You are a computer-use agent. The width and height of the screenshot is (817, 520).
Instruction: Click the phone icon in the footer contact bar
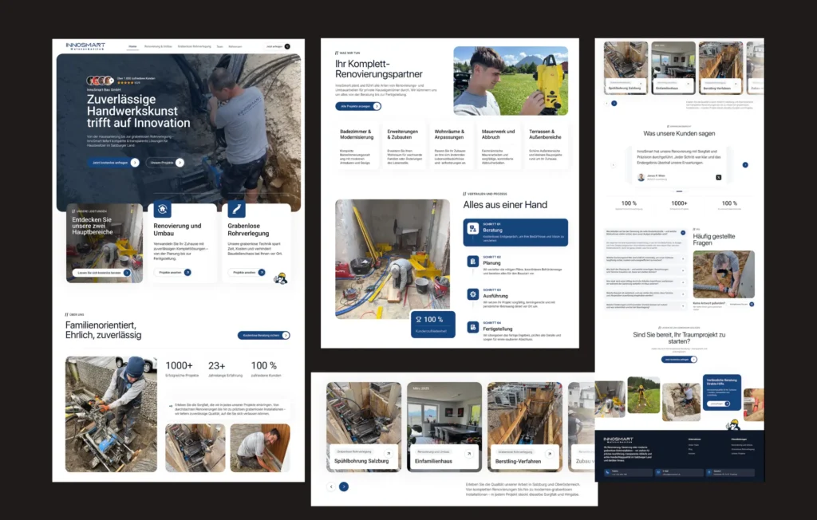coord(607,472)
